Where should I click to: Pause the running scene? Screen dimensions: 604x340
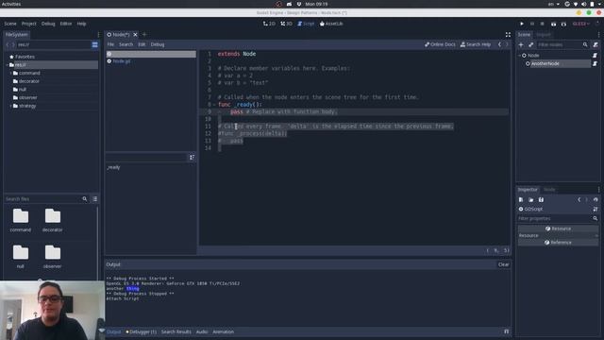coord(532,24)
